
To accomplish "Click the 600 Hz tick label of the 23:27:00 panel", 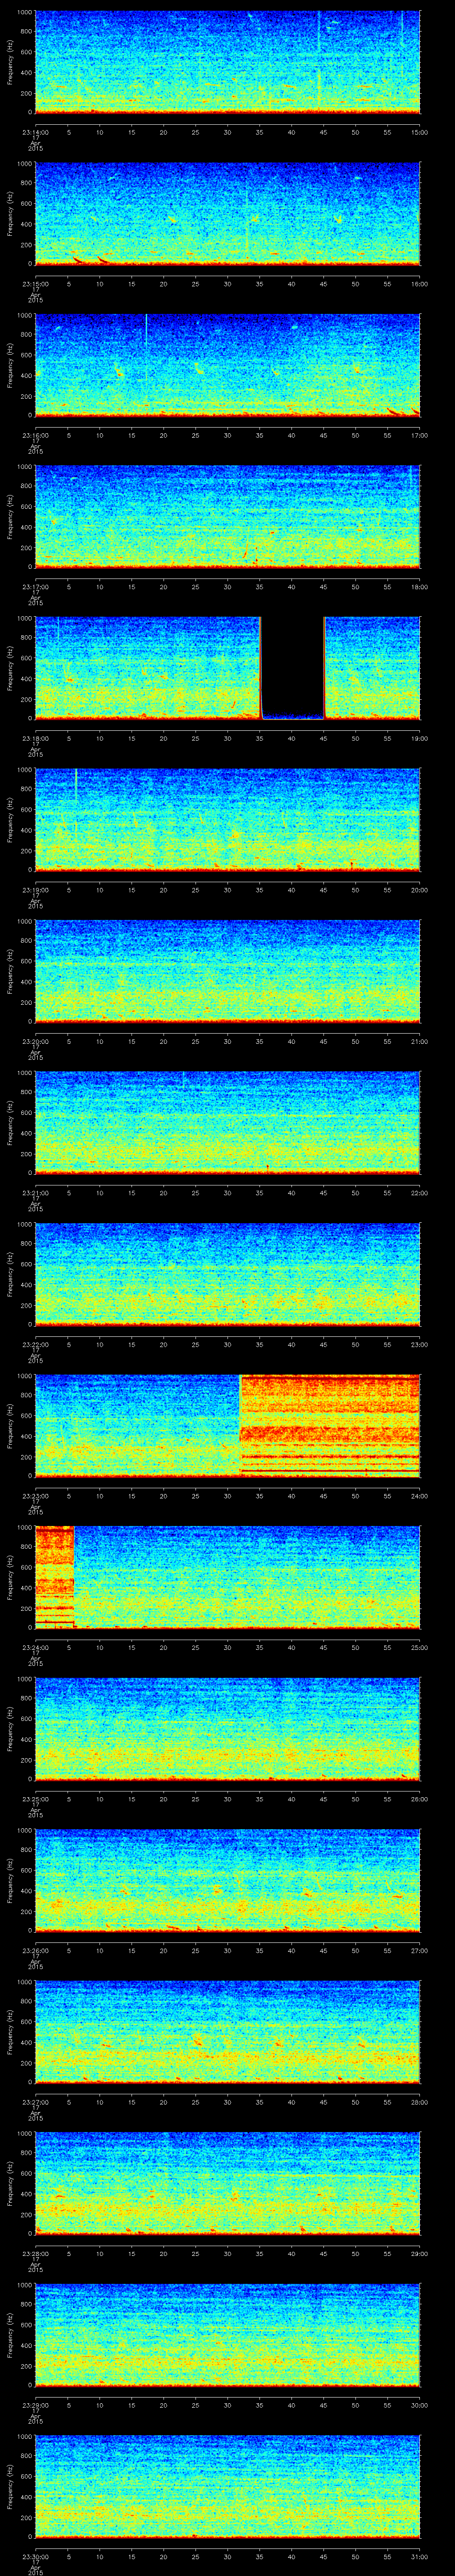I will tap(27, 2023).
